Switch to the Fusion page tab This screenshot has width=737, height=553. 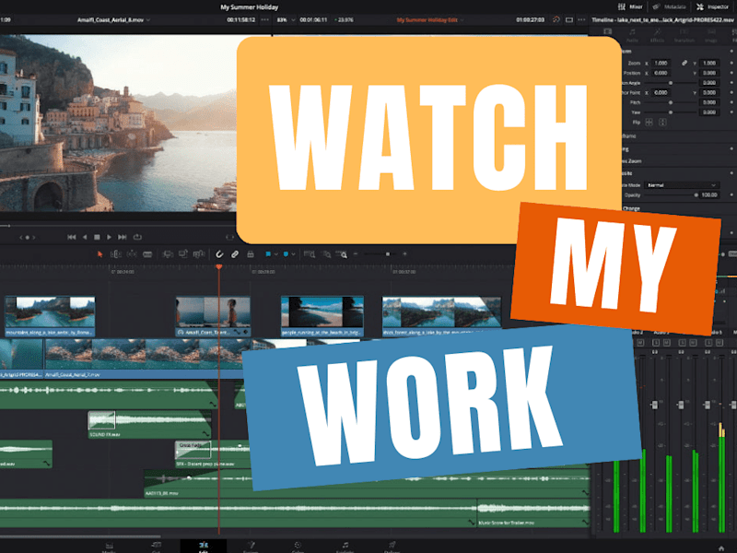(x=251, y=547)
